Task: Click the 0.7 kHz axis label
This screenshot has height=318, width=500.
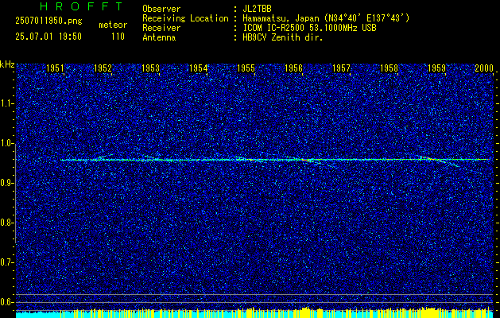Action: click(6, 262)
